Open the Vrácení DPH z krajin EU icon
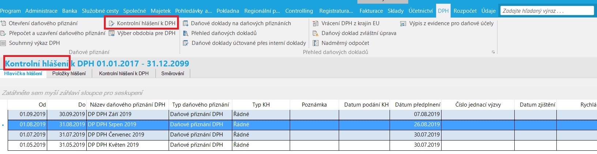Image resolution: width=597 pixels, height=154 pixels. [x=316, y=23]
